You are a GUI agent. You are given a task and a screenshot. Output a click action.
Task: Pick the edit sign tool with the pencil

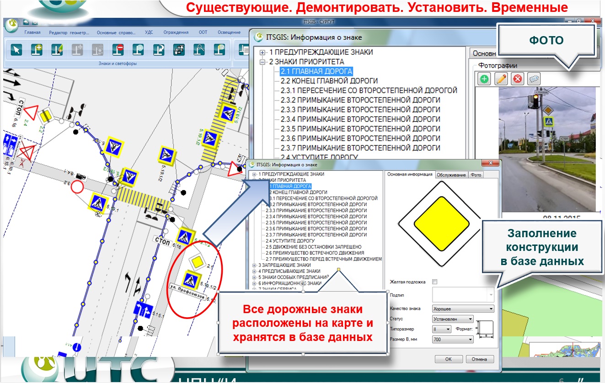57,49
